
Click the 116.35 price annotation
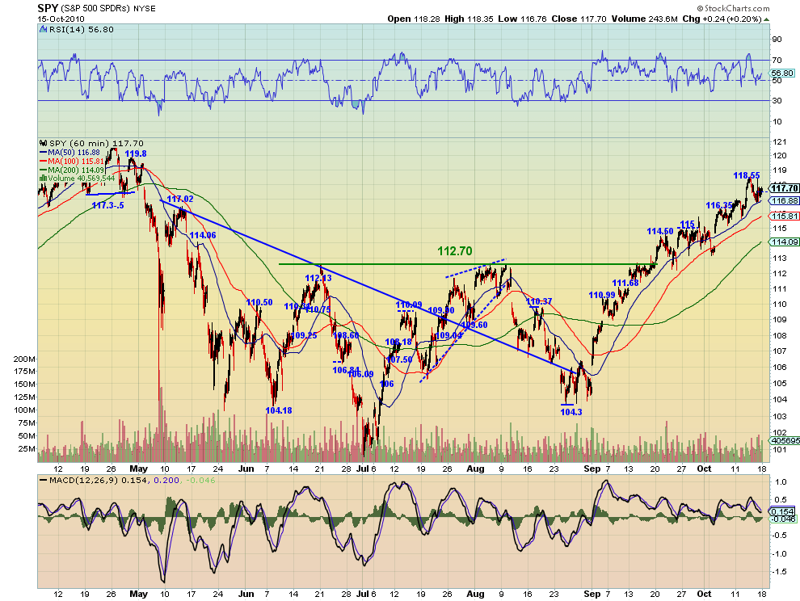(719, 205)
